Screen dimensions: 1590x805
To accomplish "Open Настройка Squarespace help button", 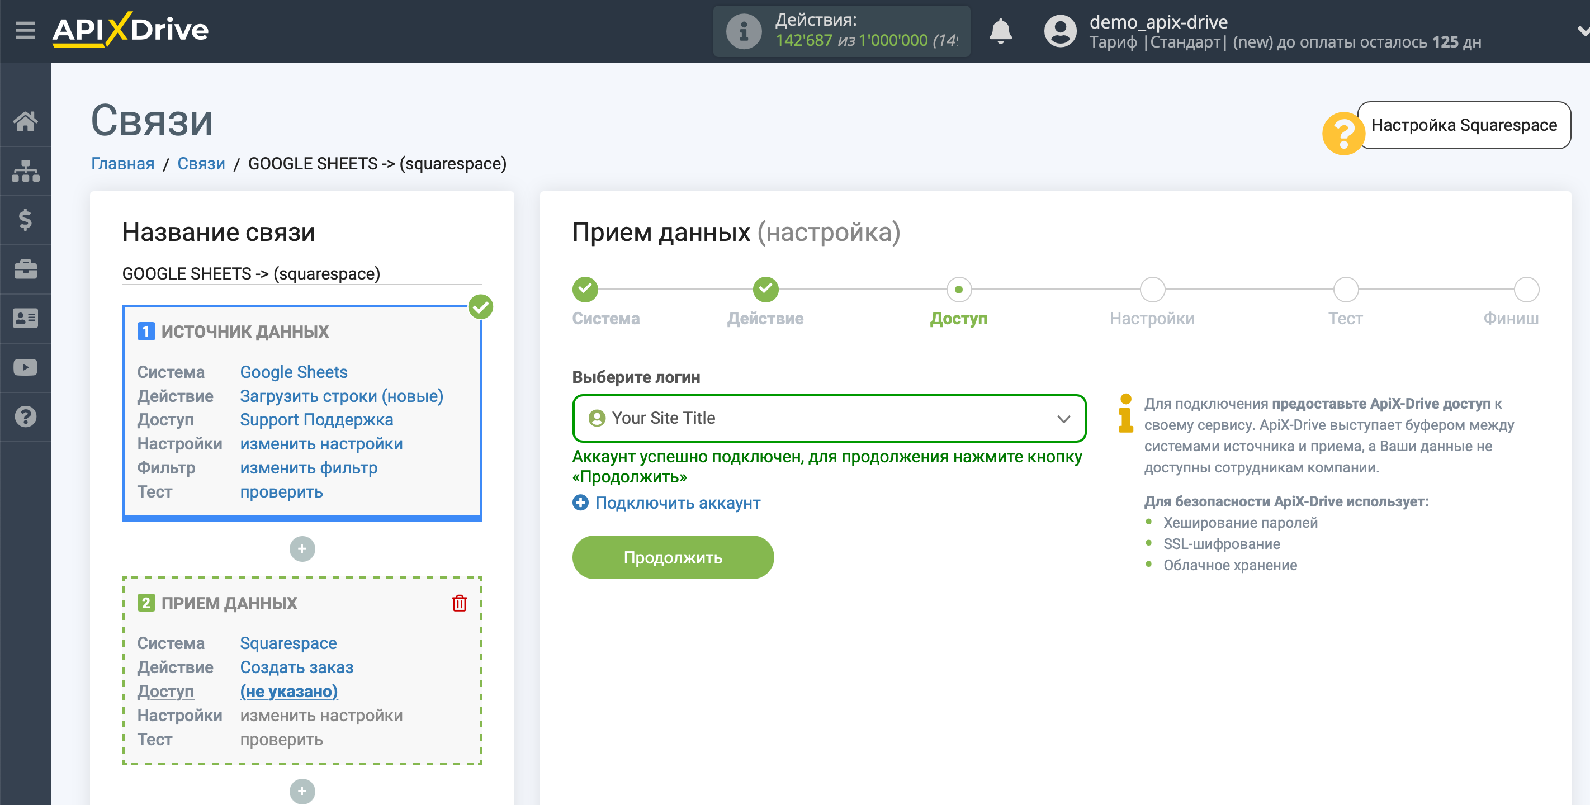I will [x=1464, y=125].
